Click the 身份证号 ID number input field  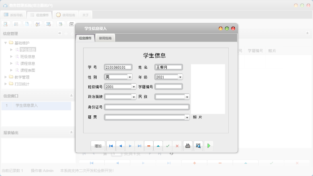point(147,107)
